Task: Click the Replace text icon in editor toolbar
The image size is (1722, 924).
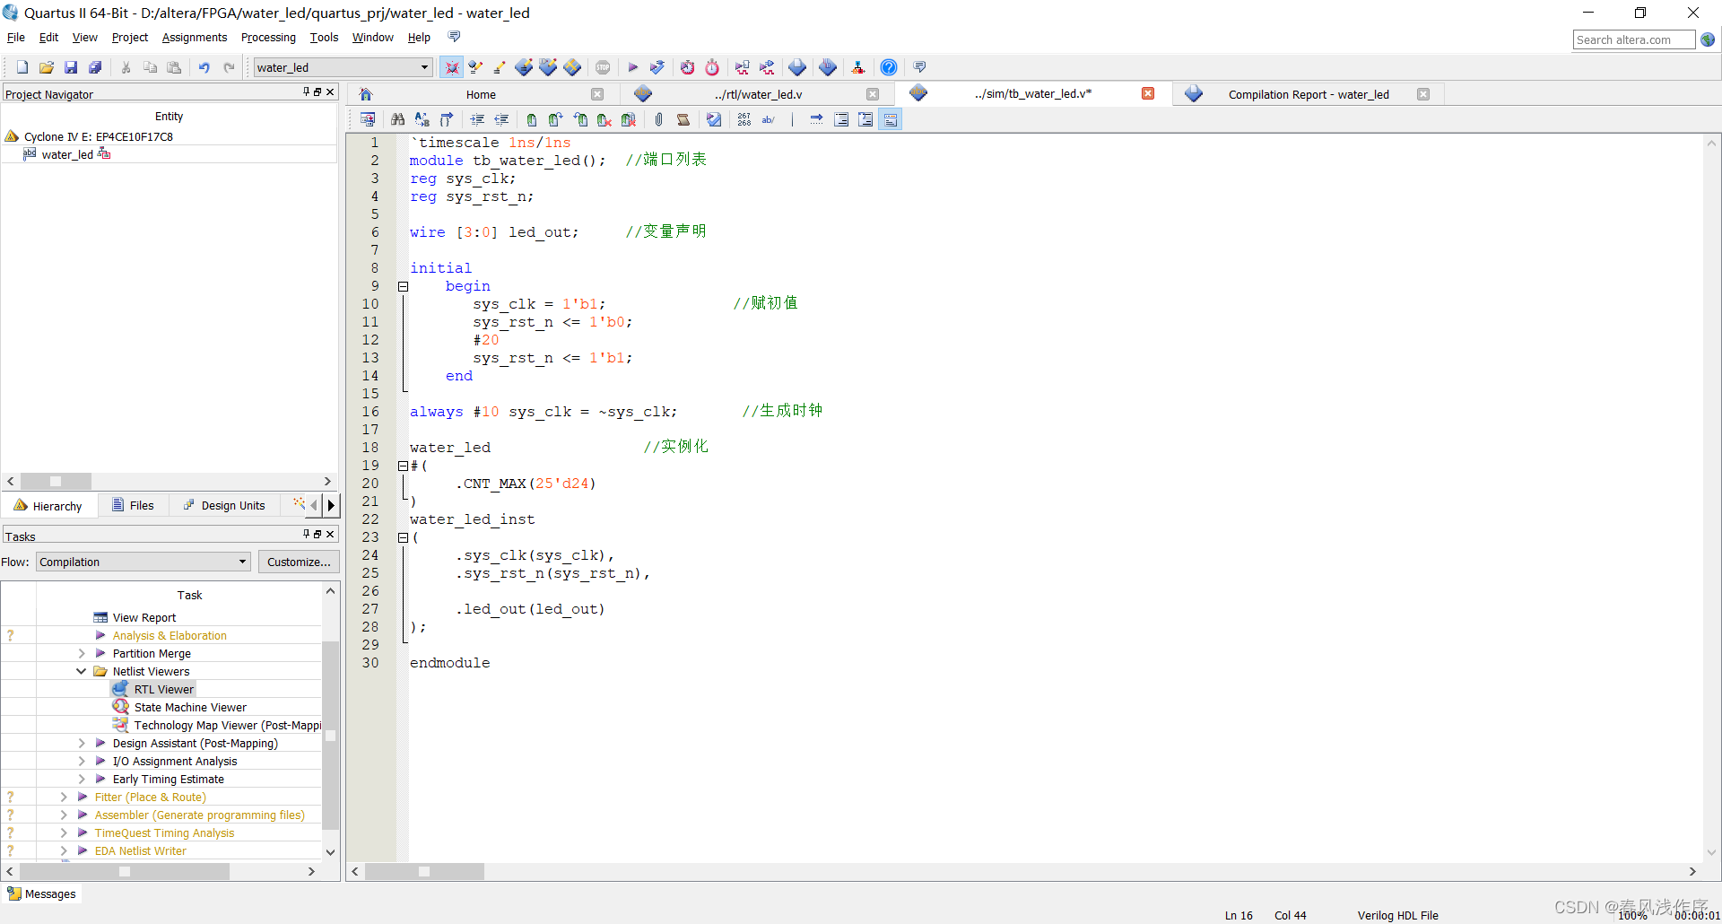Action: (x=422, y=119)
